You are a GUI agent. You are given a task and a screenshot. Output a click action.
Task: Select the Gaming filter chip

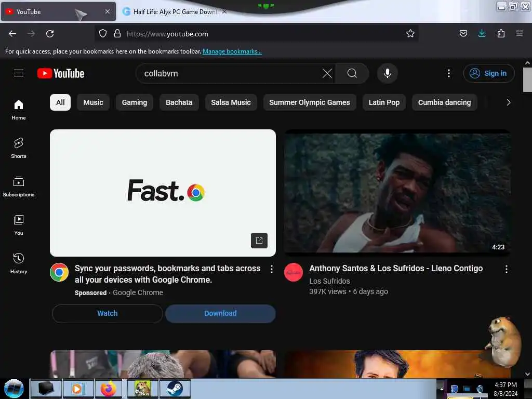click(x=135, y=102)
